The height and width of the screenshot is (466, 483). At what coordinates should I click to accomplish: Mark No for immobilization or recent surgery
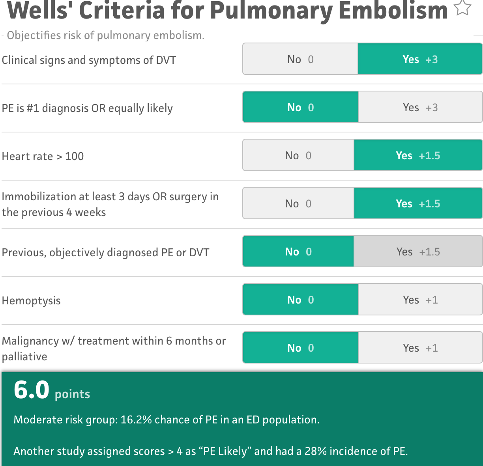(x=298, y=203)
